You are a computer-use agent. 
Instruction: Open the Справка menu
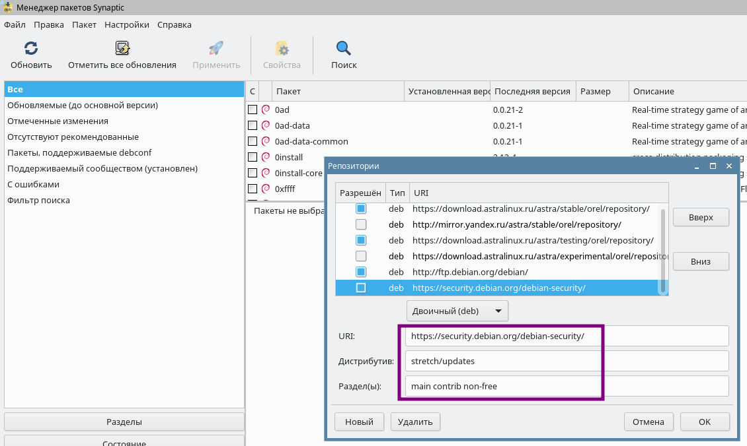(x=175, y=24)
